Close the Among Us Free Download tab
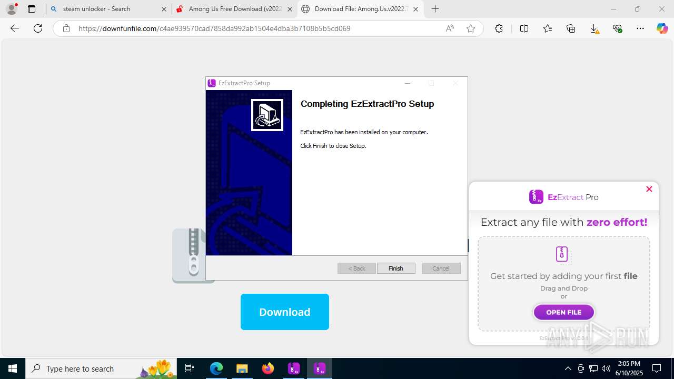This screenshot has height=379, width=674. pyautogui.click(x=289, y=9)
